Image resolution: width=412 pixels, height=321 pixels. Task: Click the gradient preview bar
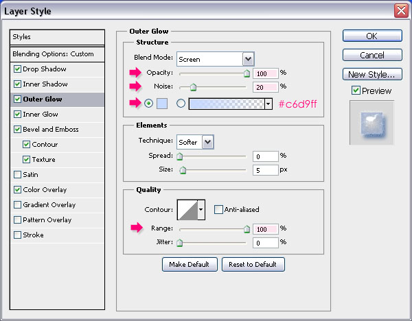click(x=227, y=104)
